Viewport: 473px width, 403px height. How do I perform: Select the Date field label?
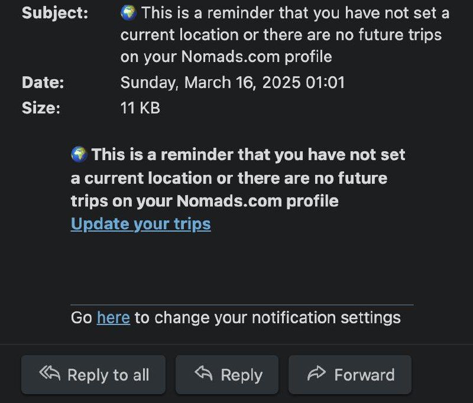43,83
